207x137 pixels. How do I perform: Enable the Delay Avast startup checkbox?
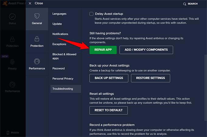click(91, 14)
